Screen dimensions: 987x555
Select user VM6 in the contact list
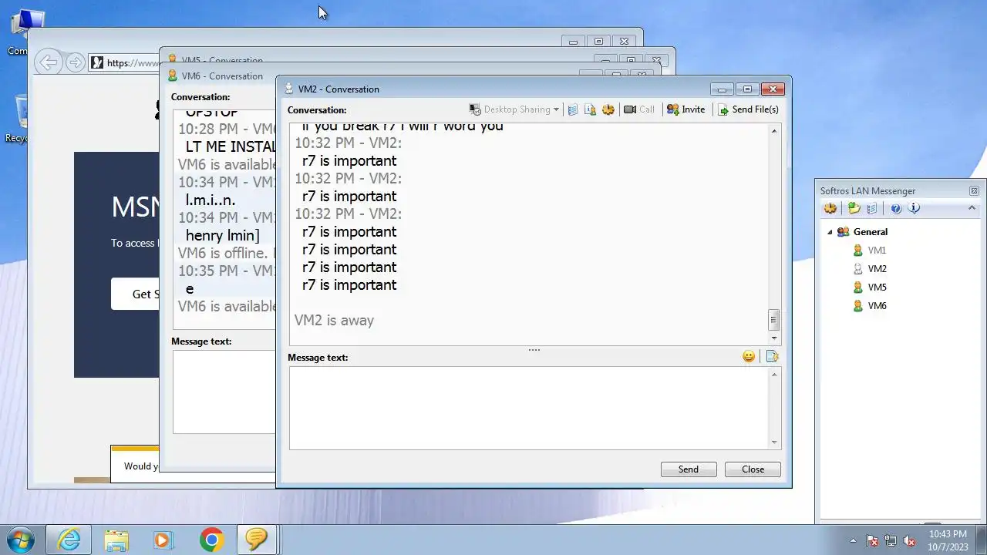(877, 306)
